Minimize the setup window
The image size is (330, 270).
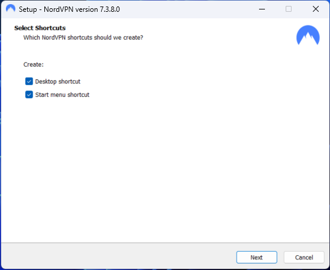click(x=262, y=9)
